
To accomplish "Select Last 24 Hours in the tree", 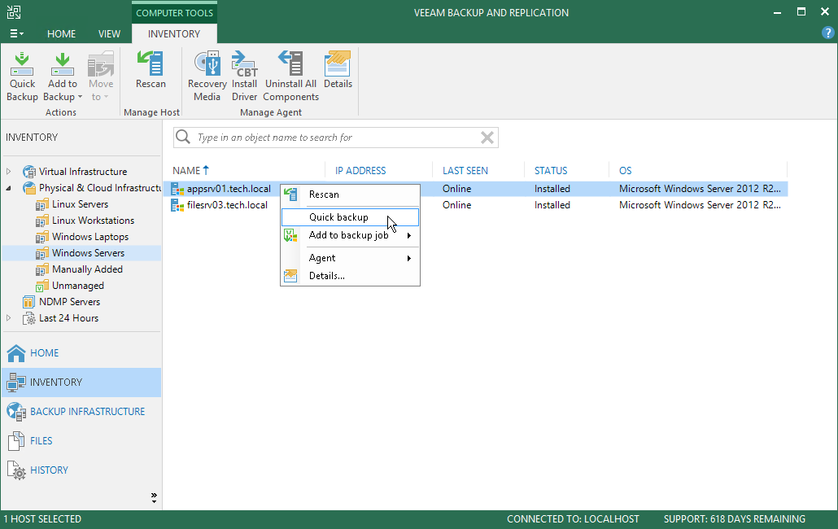I will 69,318.
